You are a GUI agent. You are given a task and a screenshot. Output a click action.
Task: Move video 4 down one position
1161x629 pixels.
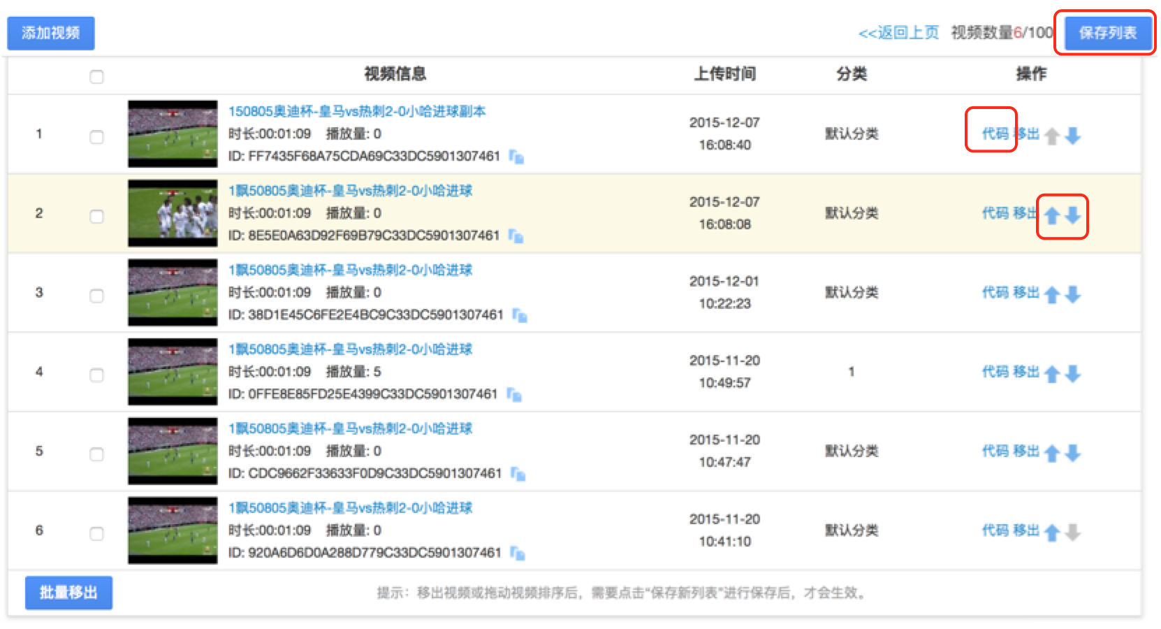[x=1073, y=374]
